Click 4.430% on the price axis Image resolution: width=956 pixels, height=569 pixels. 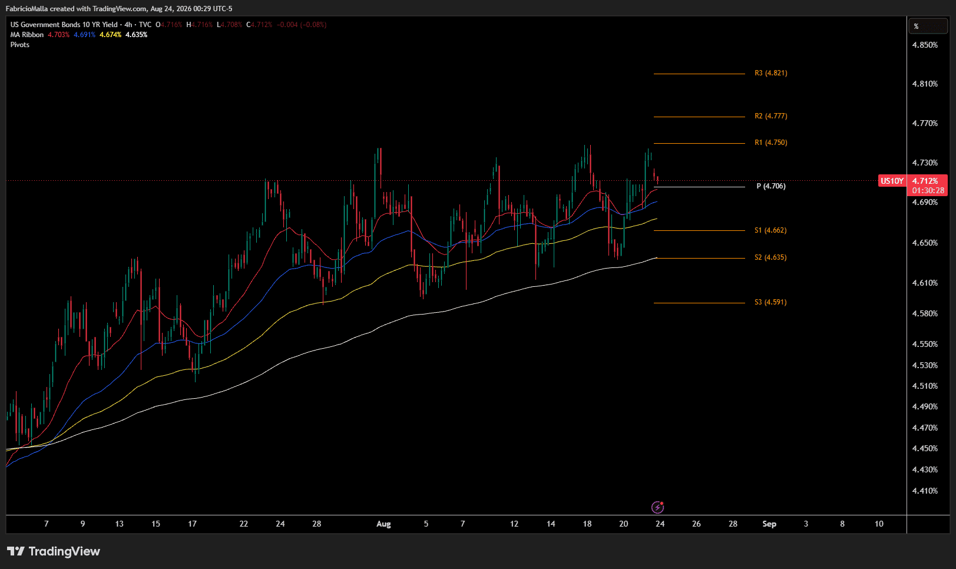pos(925,469)
